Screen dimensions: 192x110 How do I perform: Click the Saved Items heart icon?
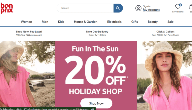(x=178, y=7)
